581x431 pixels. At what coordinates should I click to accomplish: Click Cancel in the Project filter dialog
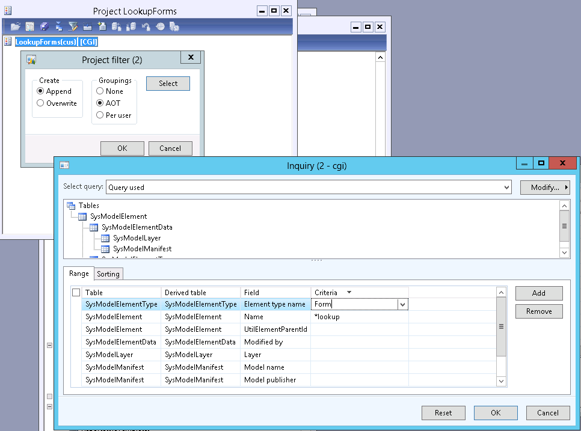(x=170, y=148)
